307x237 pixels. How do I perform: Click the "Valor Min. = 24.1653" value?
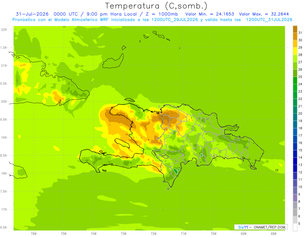pyautogui.click(x=210, y=14)
